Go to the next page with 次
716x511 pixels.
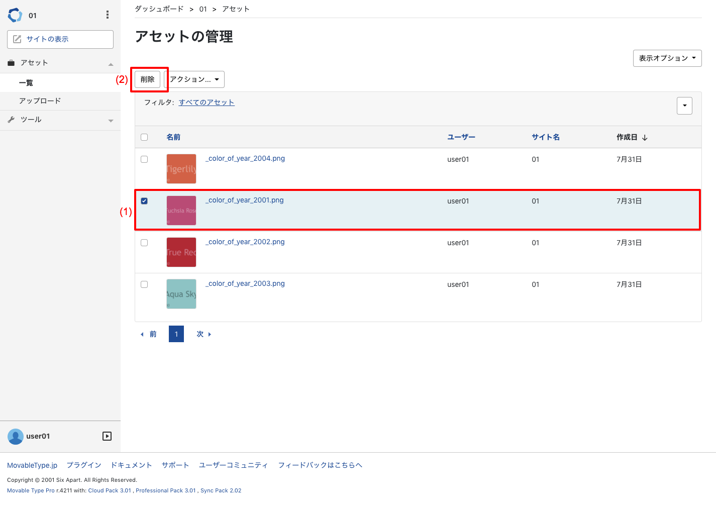204,334
